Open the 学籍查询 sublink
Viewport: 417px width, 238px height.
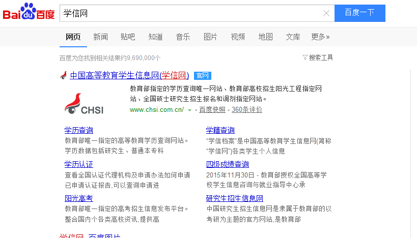pos(220,130)
